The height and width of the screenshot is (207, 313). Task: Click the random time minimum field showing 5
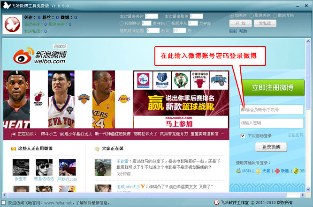point(153,30)
